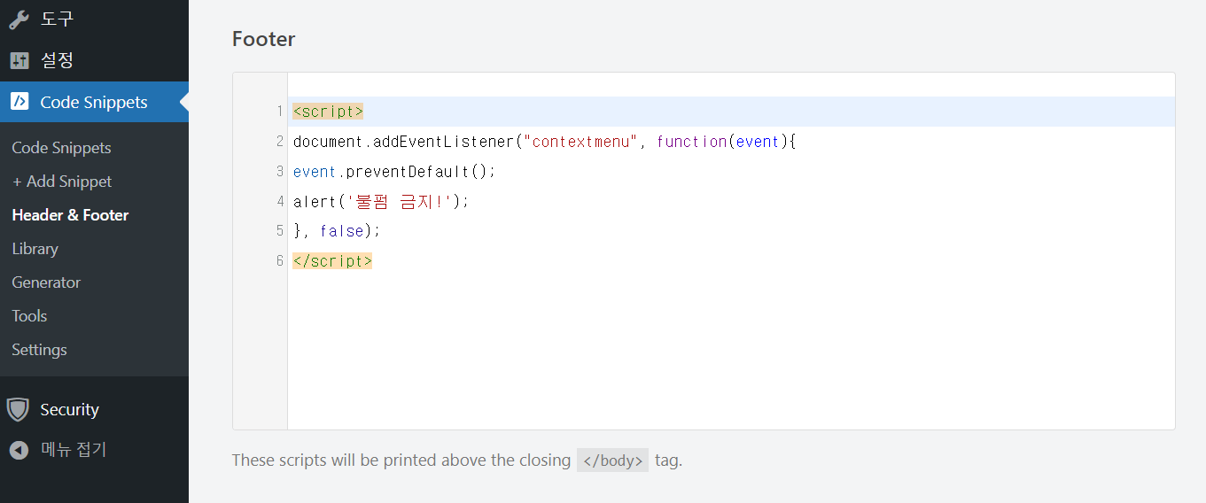Click the wrench icon beside 도구
The width and height of the screenshot is (1206, 503).
coord(19,19)
